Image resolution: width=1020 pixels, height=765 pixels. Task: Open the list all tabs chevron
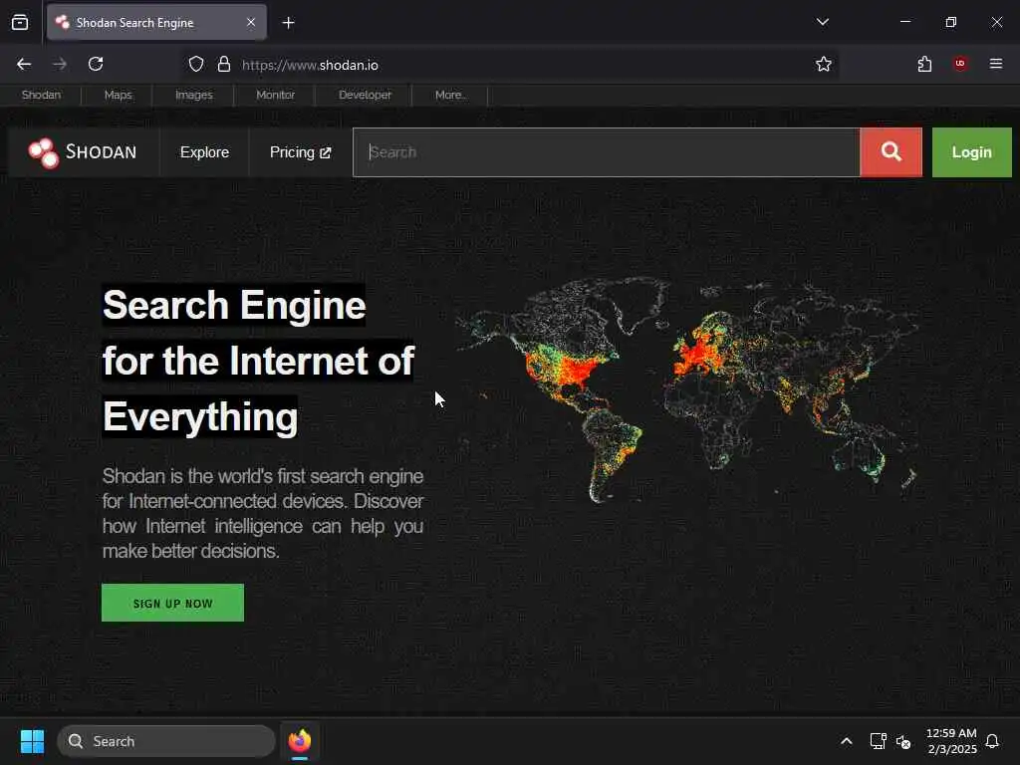click(x=822, y=22)
